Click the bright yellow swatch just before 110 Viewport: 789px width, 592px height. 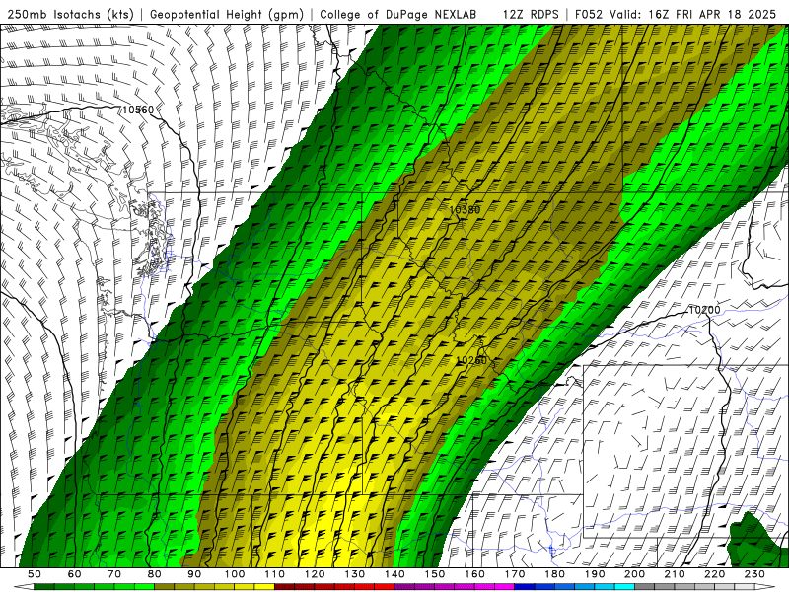click(x=264, y=586)
